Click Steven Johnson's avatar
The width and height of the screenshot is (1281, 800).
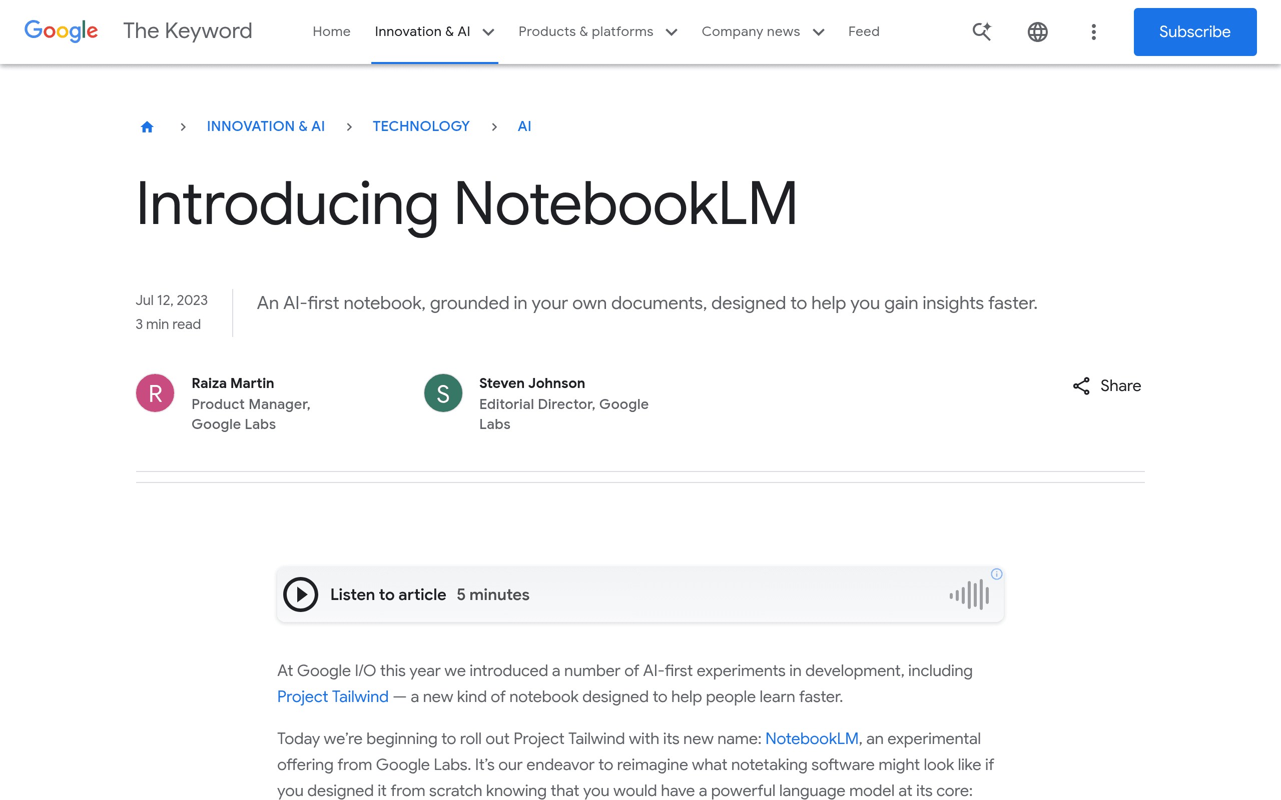point(443,393)
